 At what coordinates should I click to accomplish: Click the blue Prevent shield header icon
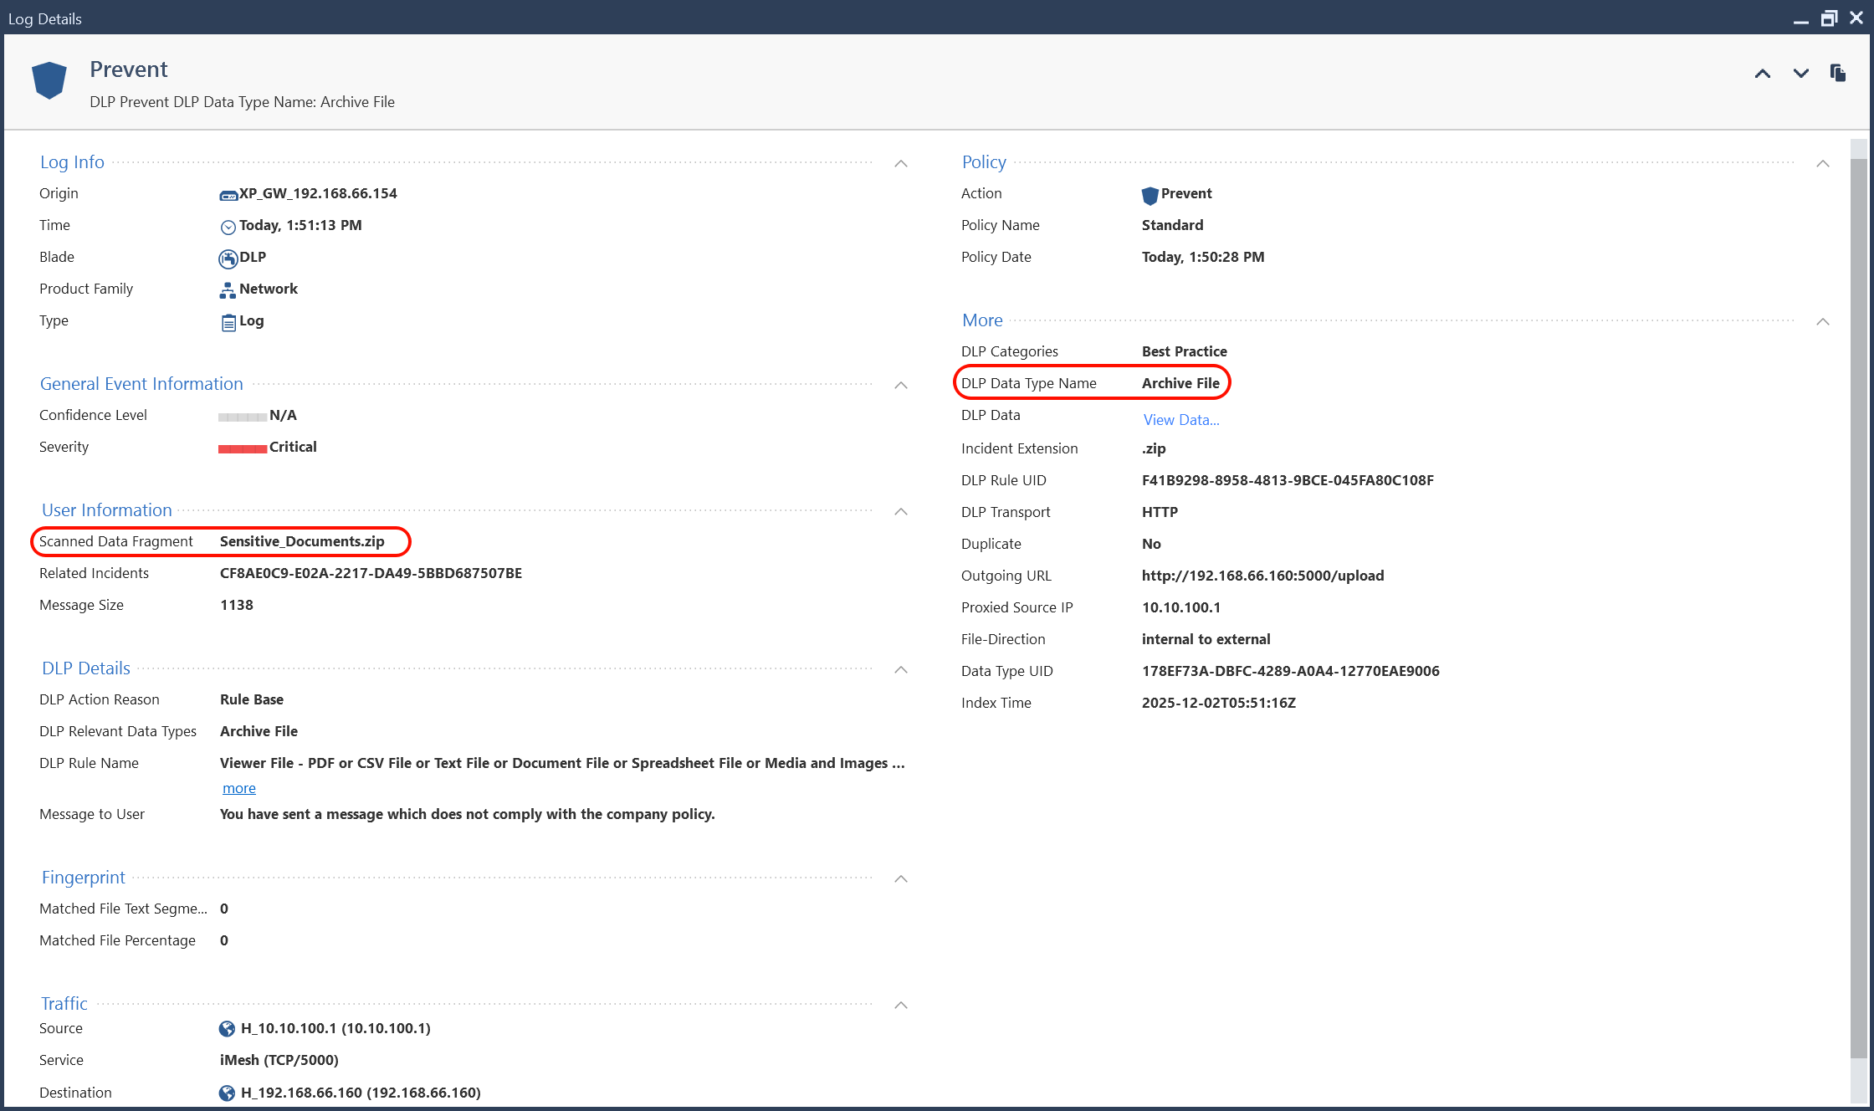tap(49, 80)
